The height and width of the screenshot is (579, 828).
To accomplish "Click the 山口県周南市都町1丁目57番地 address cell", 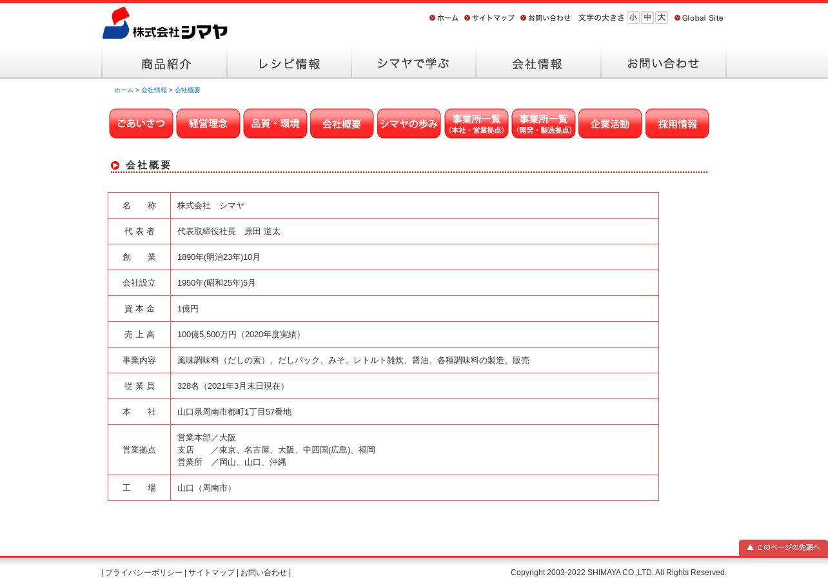I will coord(415,412).
